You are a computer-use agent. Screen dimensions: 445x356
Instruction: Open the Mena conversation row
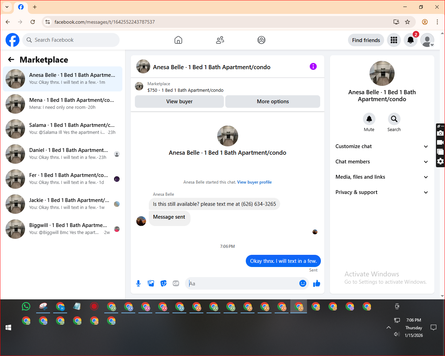(63, 104)
